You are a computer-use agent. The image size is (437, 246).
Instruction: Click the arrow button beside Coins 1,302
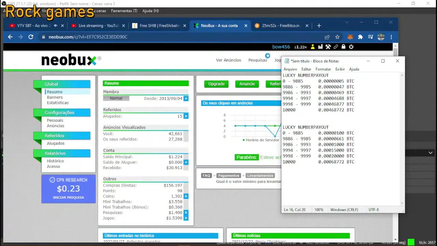186,196
